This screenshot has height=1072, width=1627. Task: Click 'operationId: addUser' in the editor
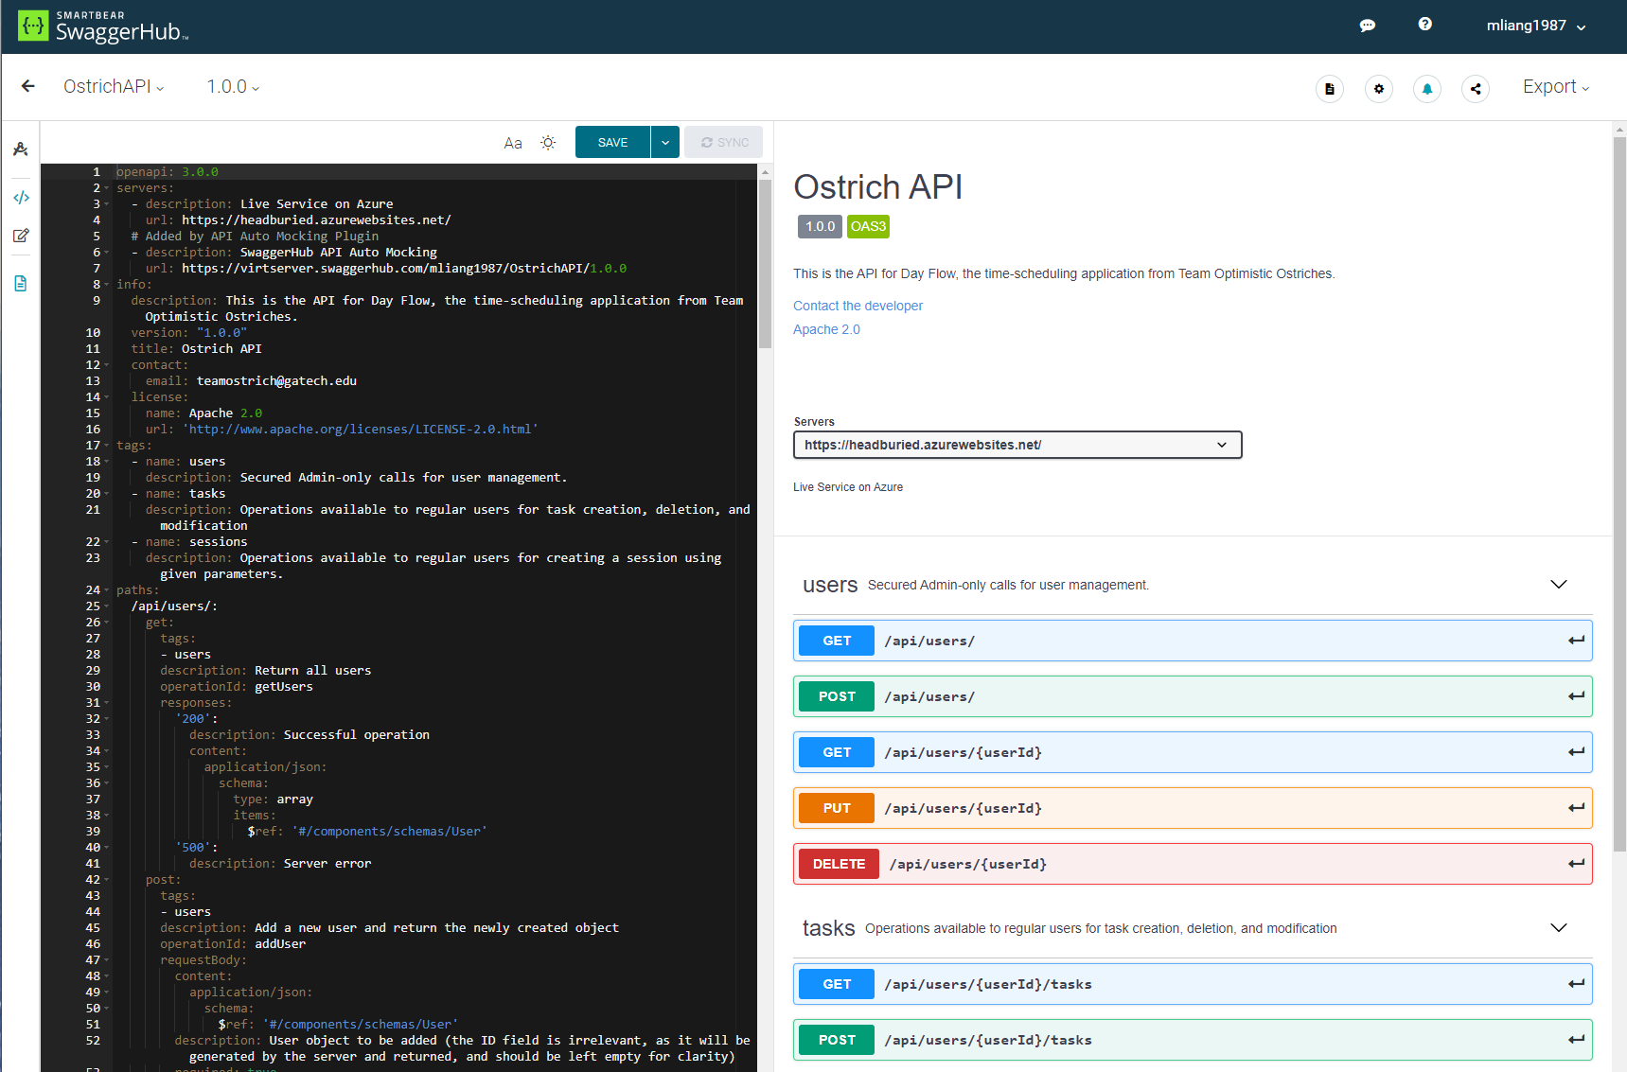click(x=233, y=944)
